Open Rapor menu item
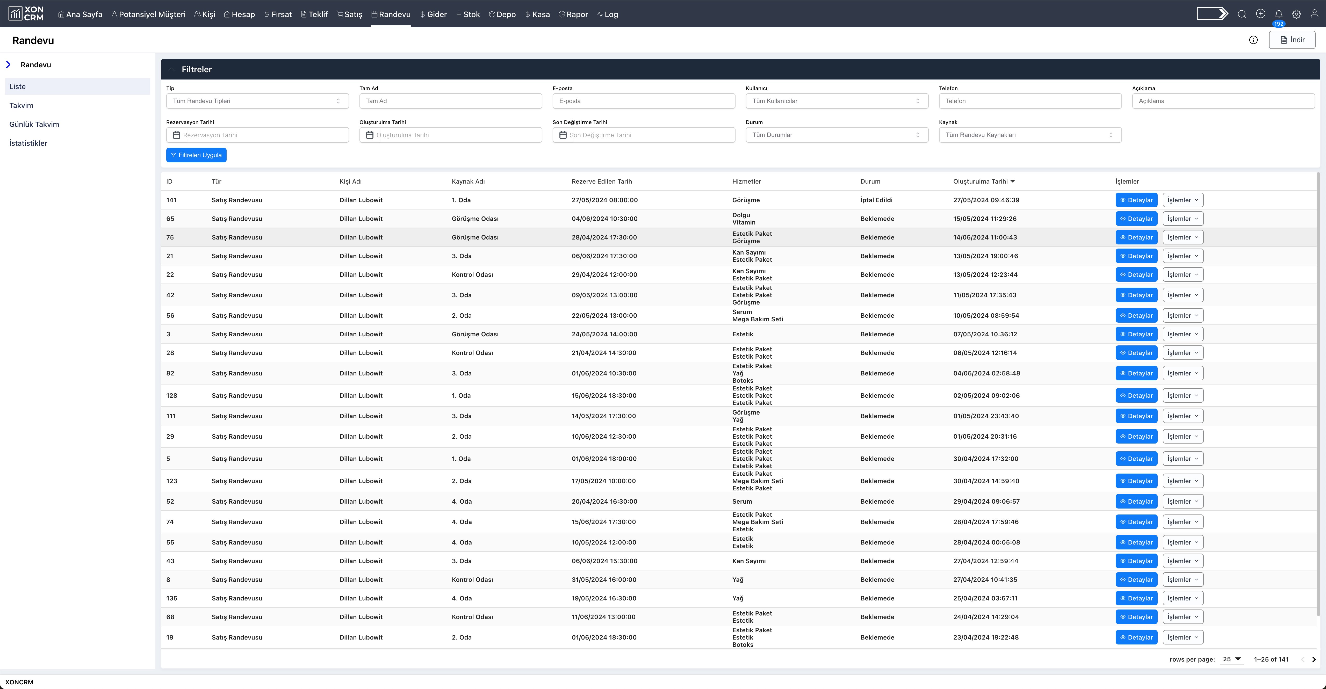 click(x=573, y=14)
